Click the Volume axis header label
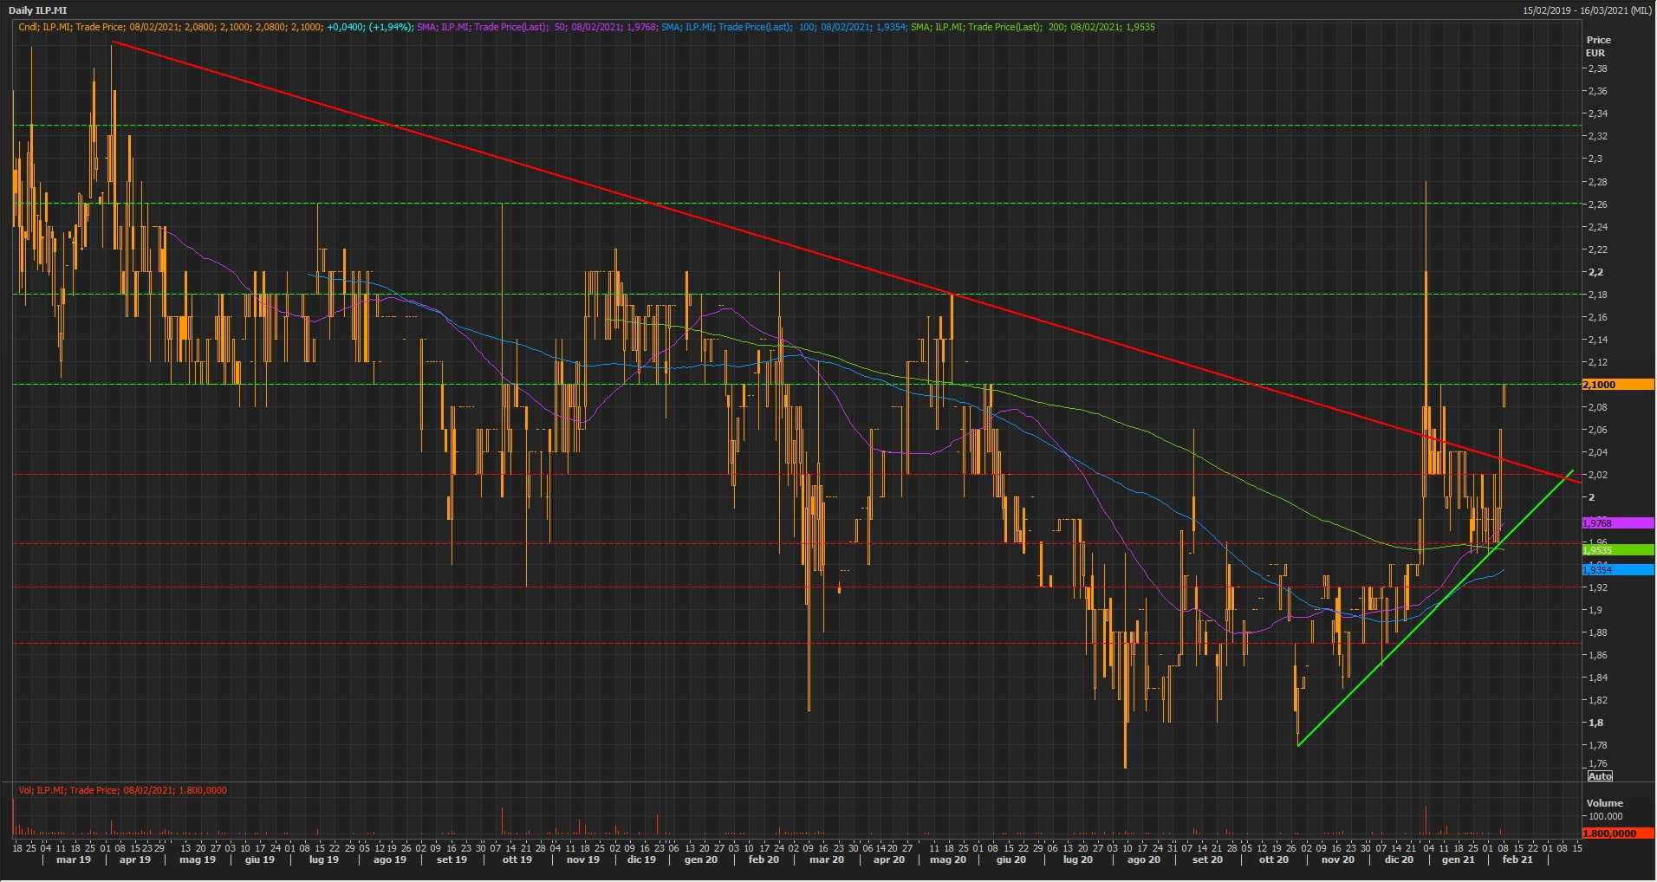 1604,803
